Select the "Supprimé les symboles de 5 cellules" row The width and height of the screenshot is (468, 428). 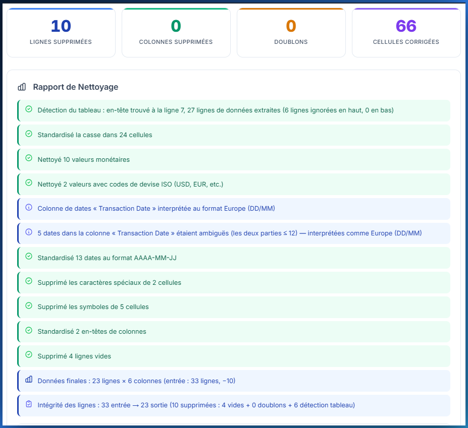(x=234, y=307)
